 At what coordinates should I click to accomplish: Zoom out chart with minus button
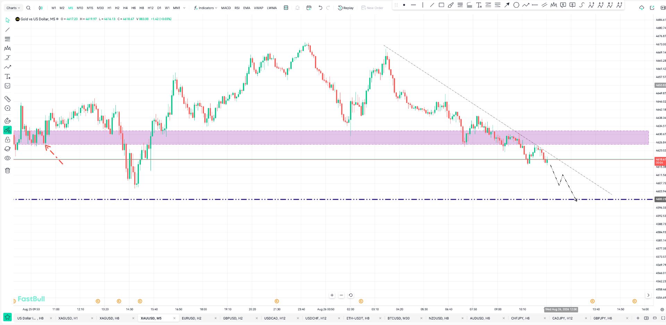coord(341,295)
